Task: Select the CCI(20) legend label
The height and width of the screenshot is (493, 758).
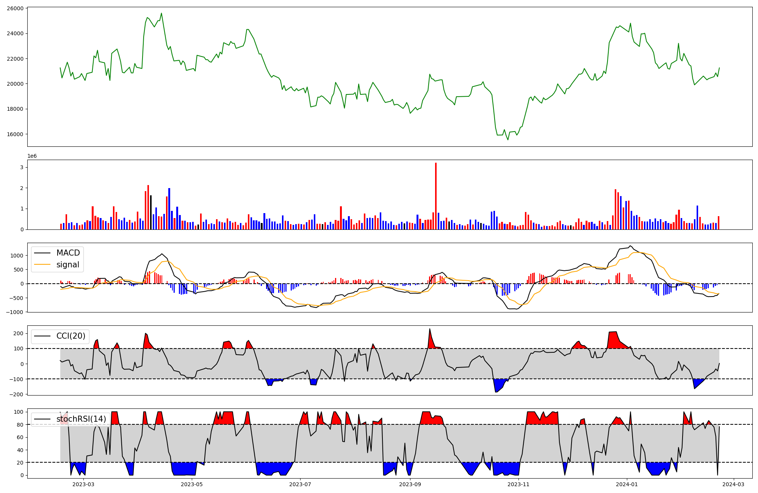Action: [x=71, y=336]
